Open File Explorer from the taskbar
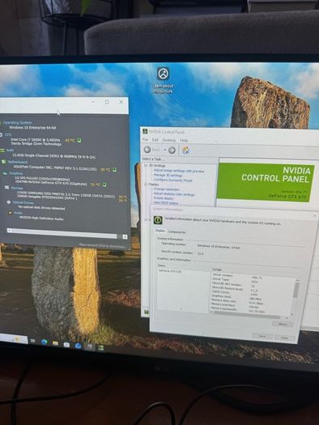This screenshot has height=425, width=319. (x=56, y=343)
